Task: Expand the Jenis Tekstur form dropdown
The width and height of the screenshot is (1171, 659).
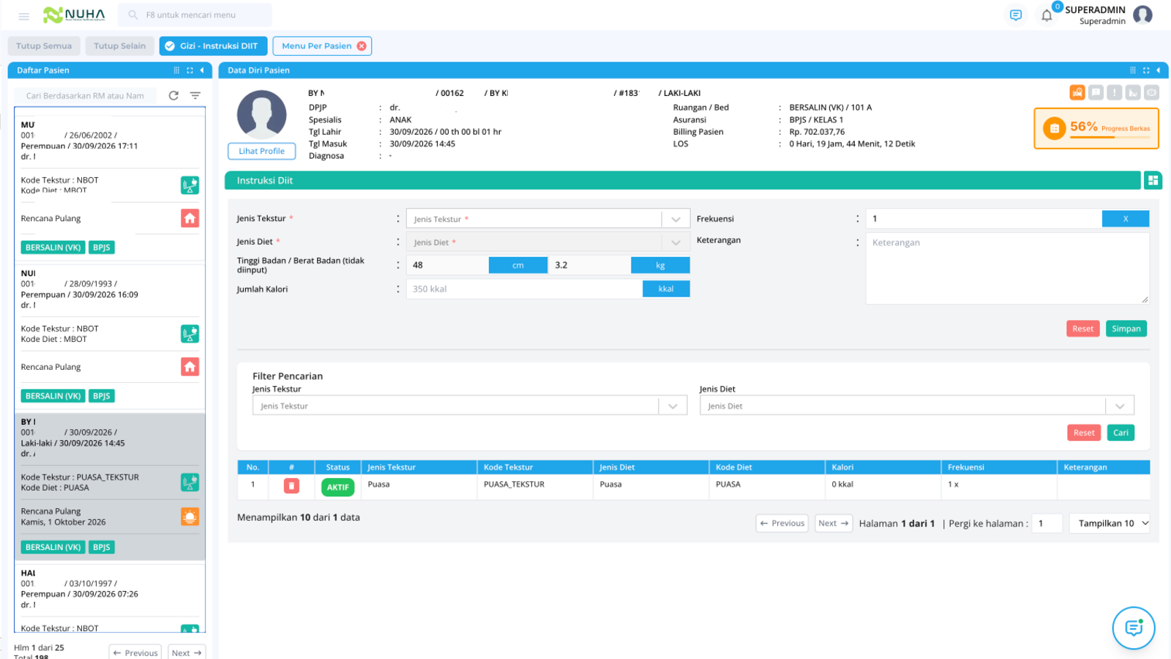Action: click(676, 219)
